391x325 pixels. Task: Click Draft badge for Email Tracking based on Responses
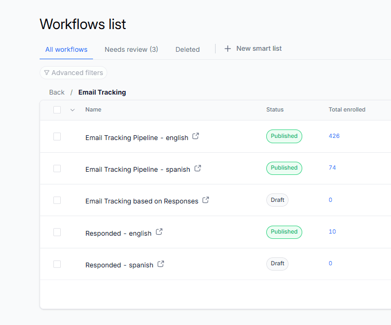(x=277, y=200)
